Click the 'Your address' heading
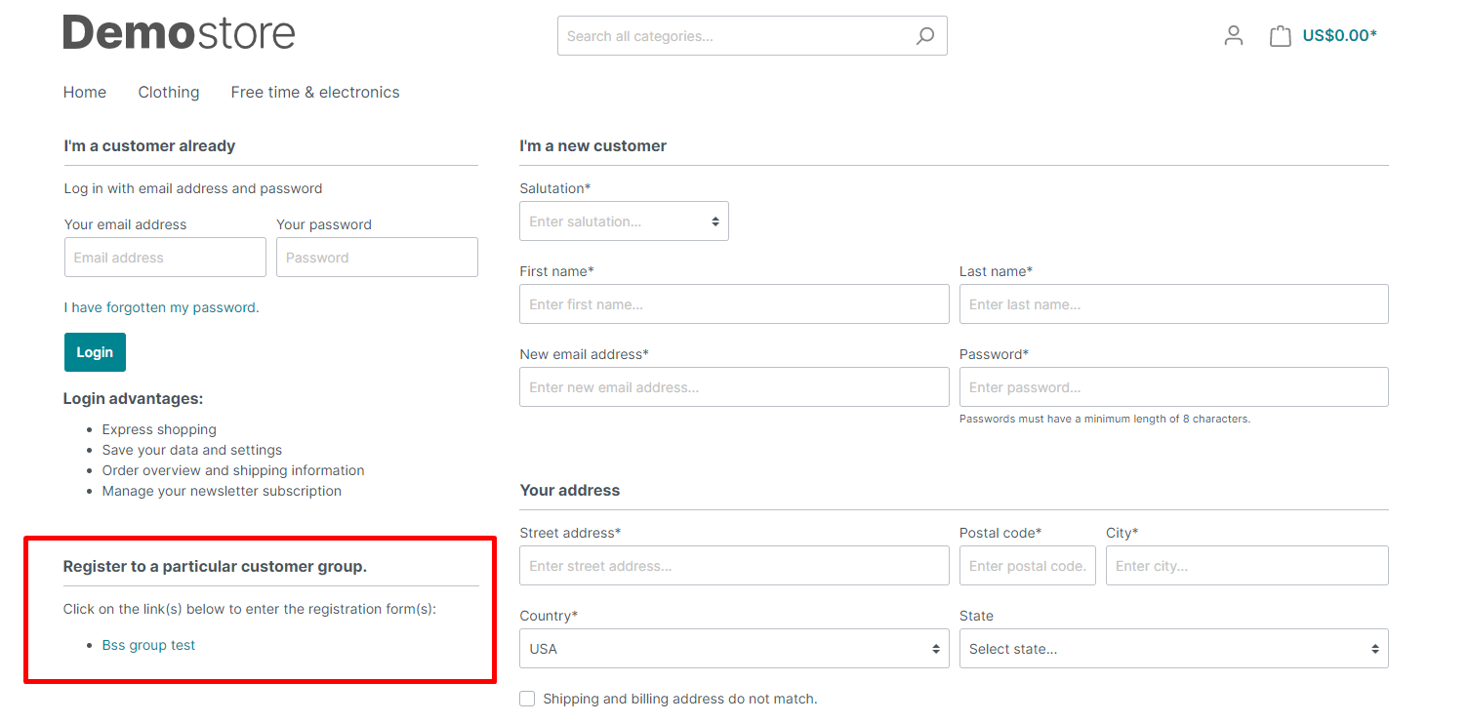Viewport: 1469px width, 723px height. [570, 490]
